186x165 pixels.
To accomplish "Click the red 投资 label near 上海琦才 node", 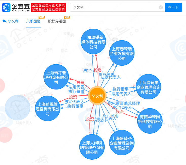I will pos(80,82).
